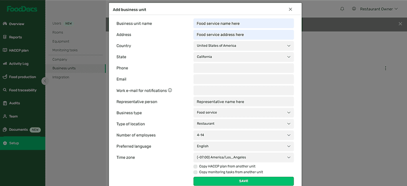Close the Add business unit dialog
Screen dimensions: 407x186
coord(290,9)
